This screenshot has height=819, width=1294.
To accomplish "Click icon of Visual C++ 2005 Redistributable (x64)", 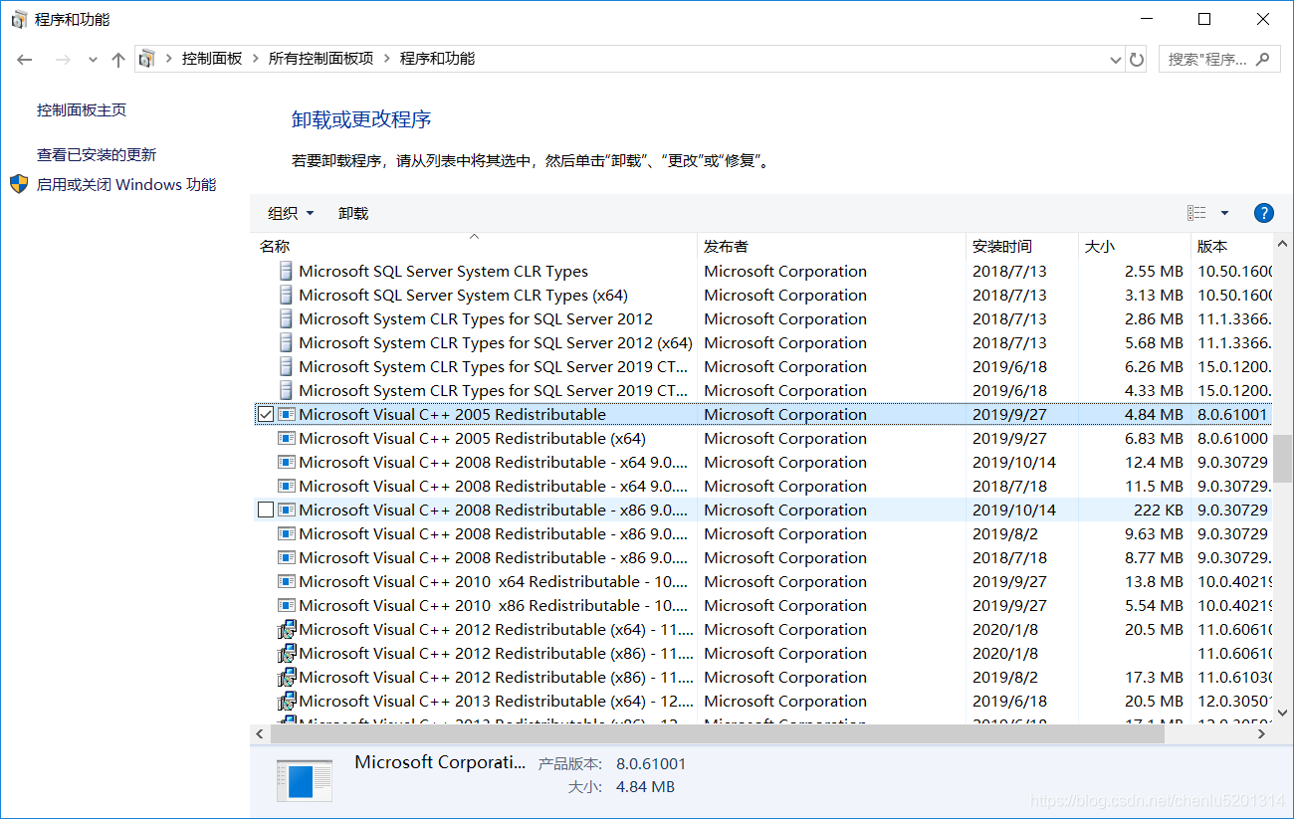I will [x=287, y=438].
